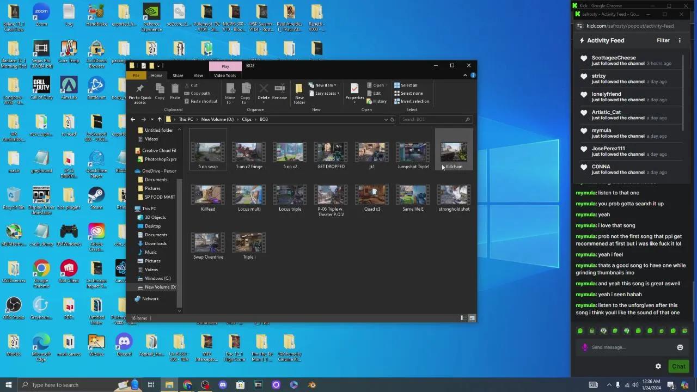Click the Windows Start button
Image resolution: width=697 pixels, height=392 pixels.
click(9, 385)
